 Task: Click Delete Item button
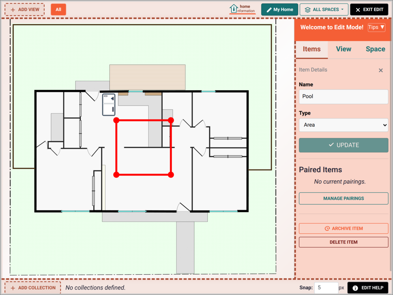(x=343, y=242)
